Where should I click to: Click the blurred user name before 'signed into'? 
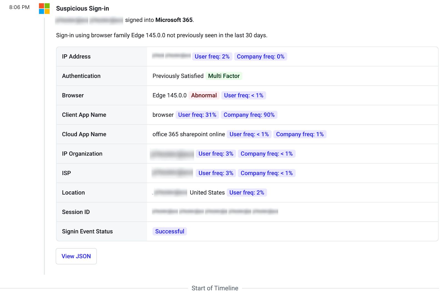coord(89,20)
